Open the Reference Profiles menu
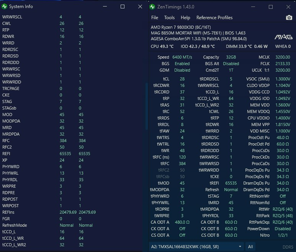This screenshot has width=296, height=252. 214,18
